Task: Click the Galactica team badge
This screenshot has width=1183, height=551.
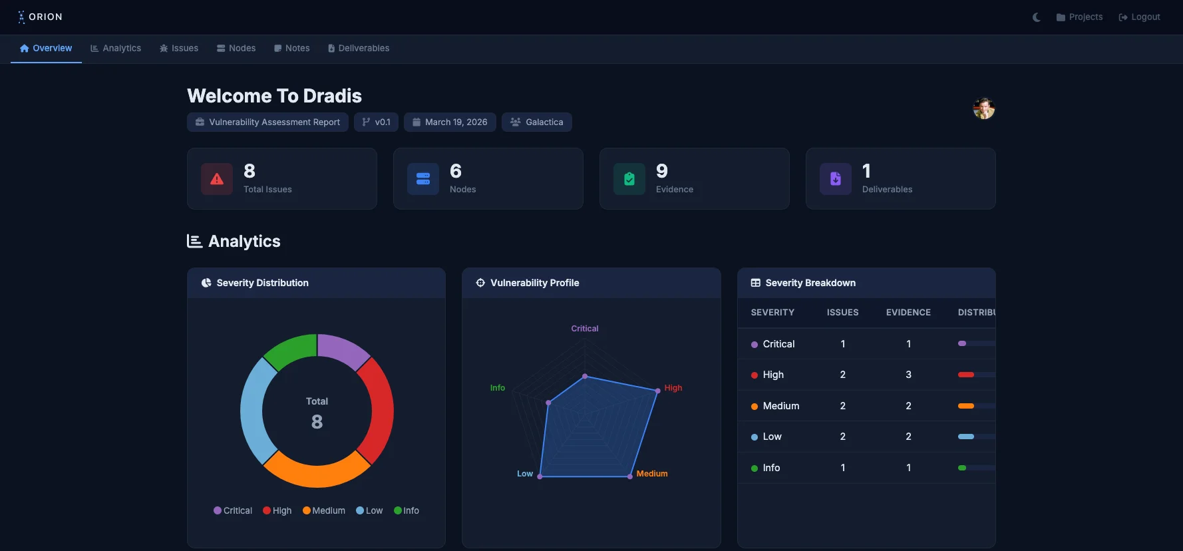Action: [x=537, y=122]
